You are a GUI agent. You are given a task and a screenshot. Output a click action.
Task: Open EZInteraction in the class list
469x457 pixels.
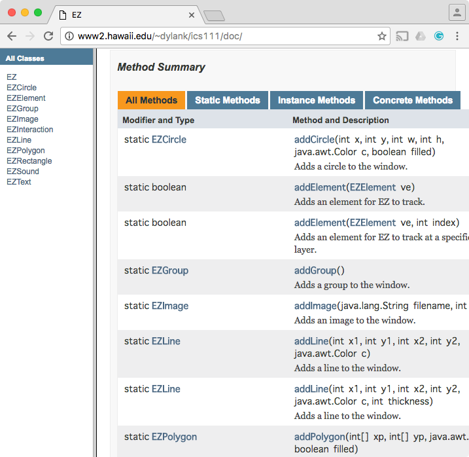tap(29, 130)
